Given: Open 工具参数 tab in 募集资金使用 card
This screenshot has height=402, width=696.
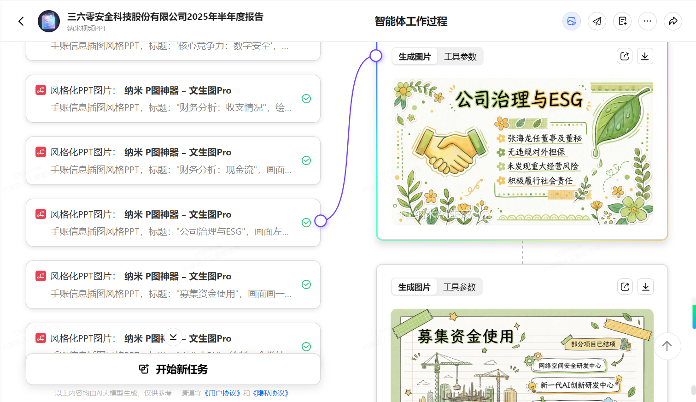Looking at the screenshot, I should tap(459, 287).
